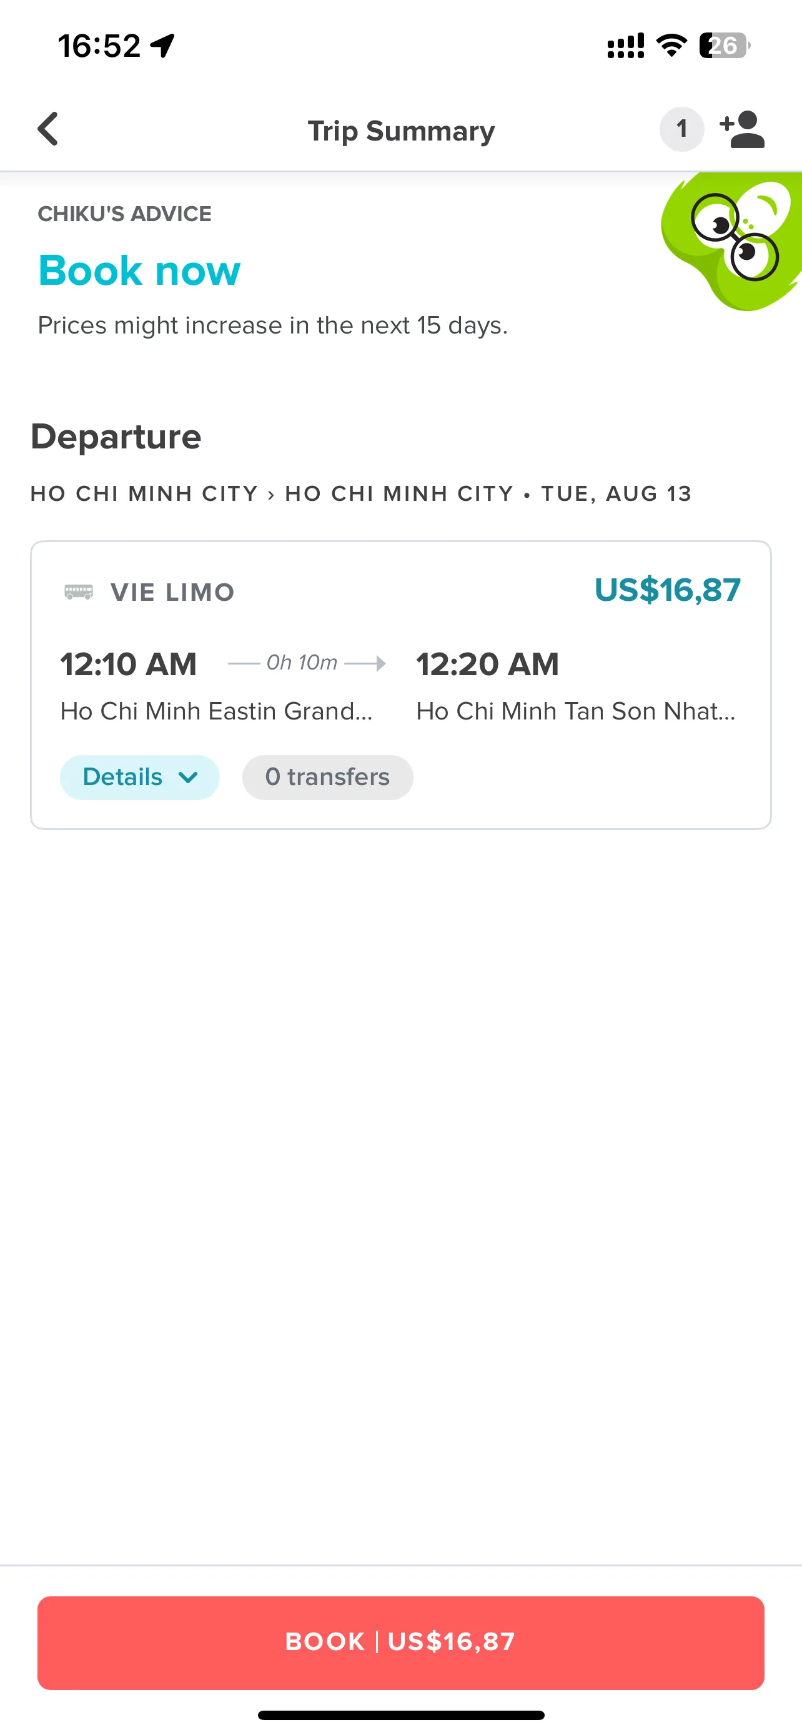Screen dimensions: 802x1735
Task: Tap the cellular signal icon
Action: coord(626,46)
